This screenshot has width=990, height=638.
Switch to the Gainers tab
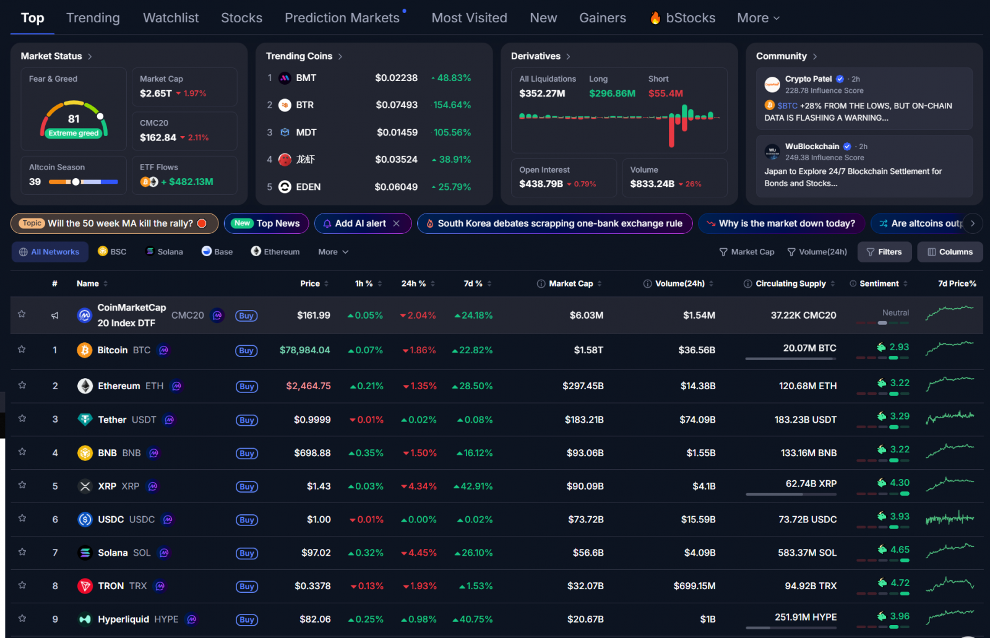point(603,18)
